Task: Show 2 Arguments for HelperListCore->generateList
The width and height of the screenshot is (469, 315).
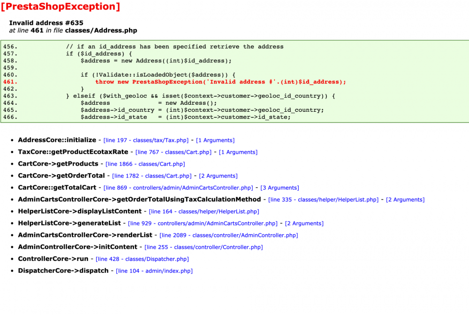Action: click(304, 223)
